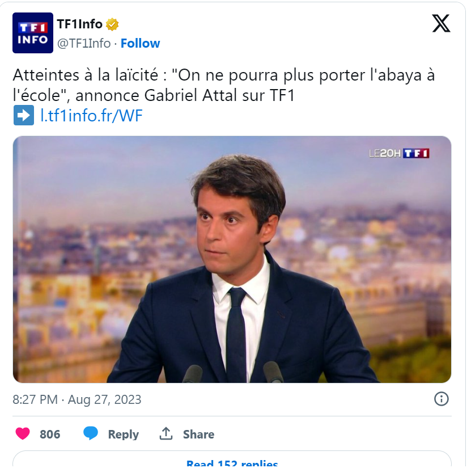Like the tweet with the heart icon
The image size is (467, 468).
[23, 434]
